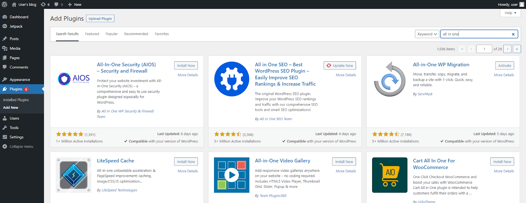
Task: Open All In One WP Security author link
Action: (x=125, y=114)
